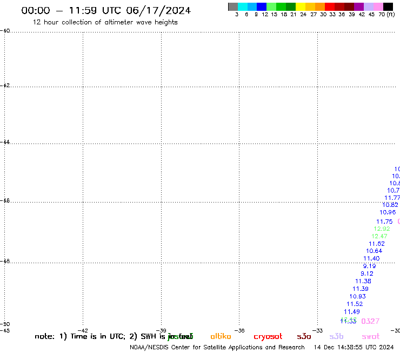Click the orange swatch above the 30 label
400x352 pixels.
coord(320,6)
